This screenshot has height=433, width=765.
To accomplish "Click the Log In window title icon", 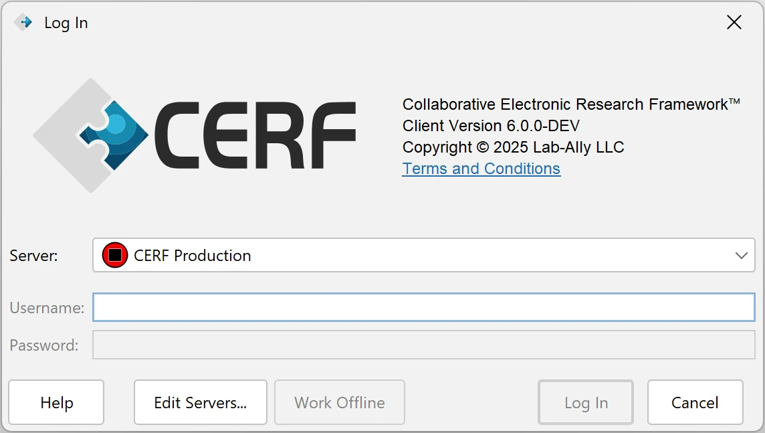I will click(x=23, y=23).
